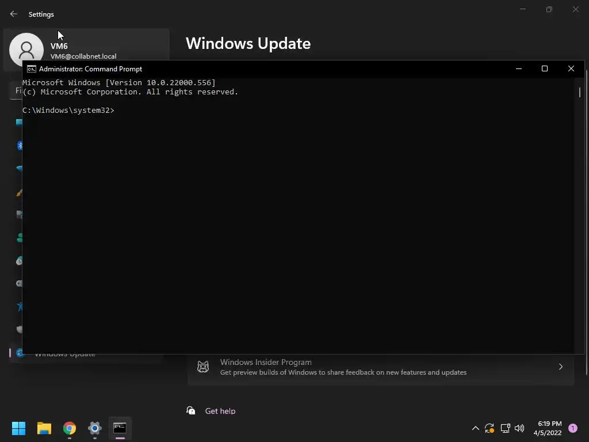This screenshot has height=442, width=589.
Task: Restore down the Settings window
Action: click(549, 9)
